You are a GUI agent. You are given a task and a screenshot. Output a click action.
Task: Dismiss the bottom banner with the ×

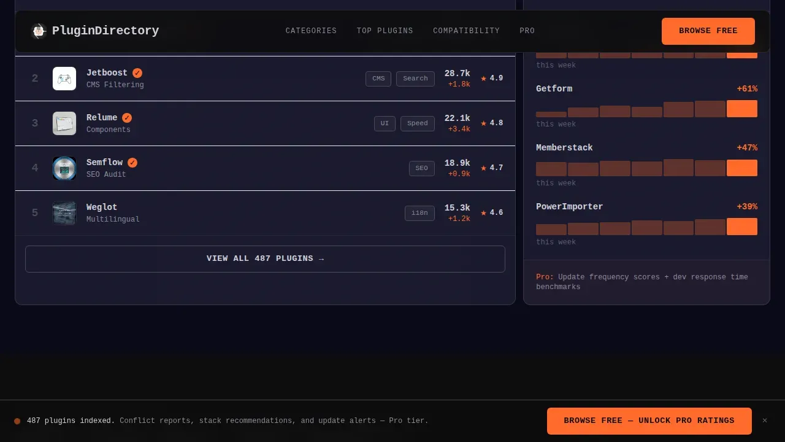coord(765,421)
